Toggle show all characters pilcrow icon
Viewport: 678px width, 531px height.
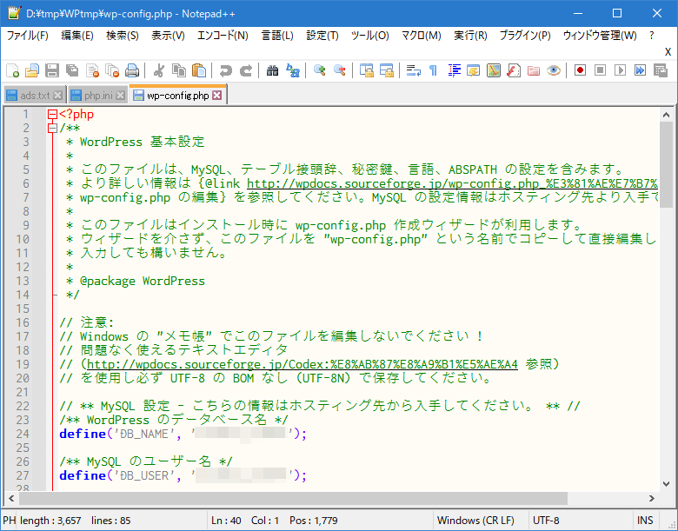(x=433, y=70)
